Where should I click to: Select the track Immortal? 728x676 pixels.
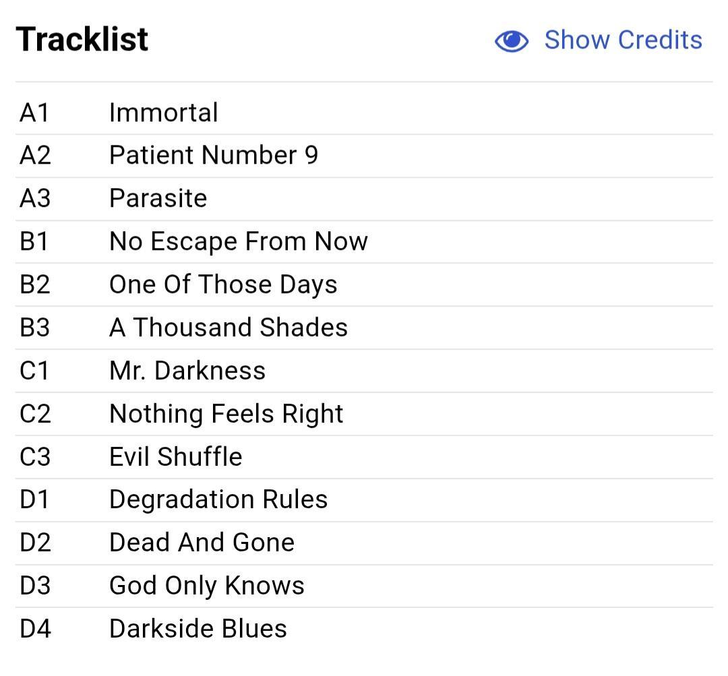163,113
